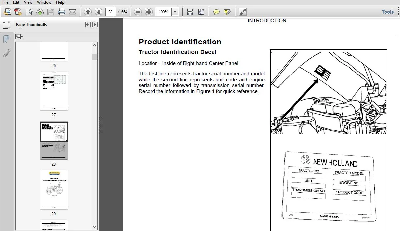Click the 'TRACTOR NO' decal label
Screen dimensions: 400x231
click(x=309, y=171)
